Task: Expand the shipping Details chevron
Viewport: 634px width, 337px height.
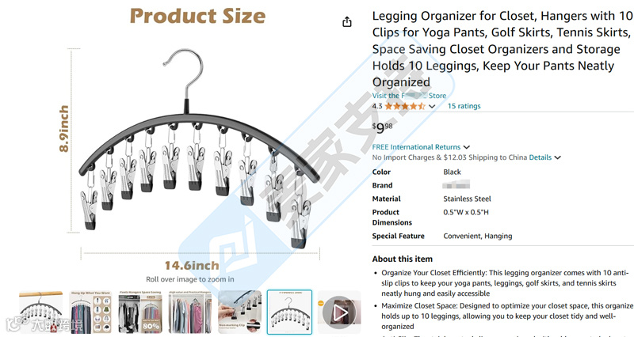Action: point(558,157)
